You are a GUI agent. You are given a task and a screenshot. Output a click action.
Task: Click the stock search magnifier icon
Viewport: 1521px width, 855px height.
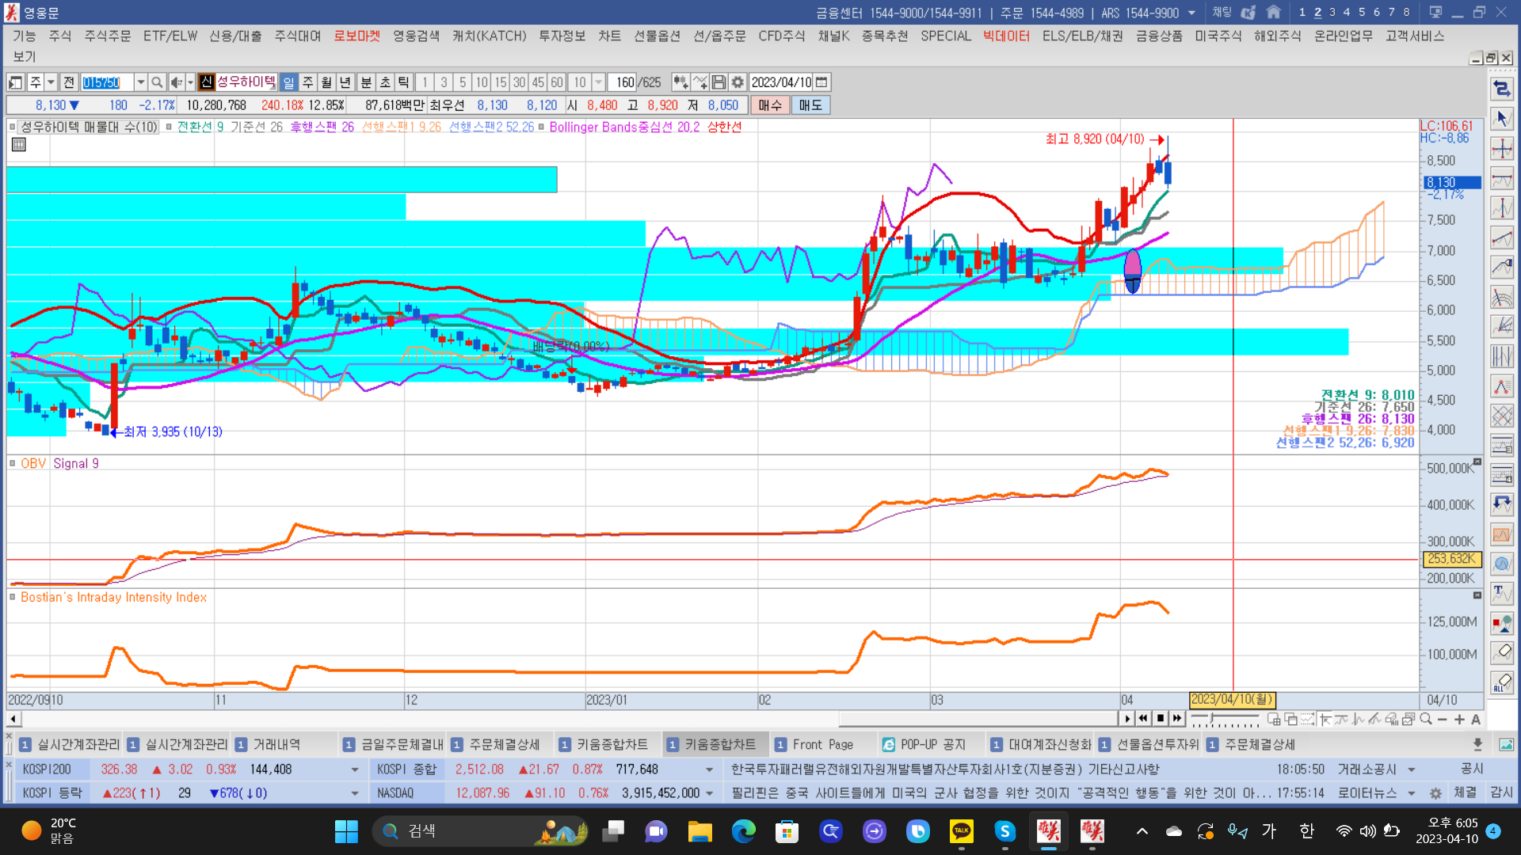[157, 82]
